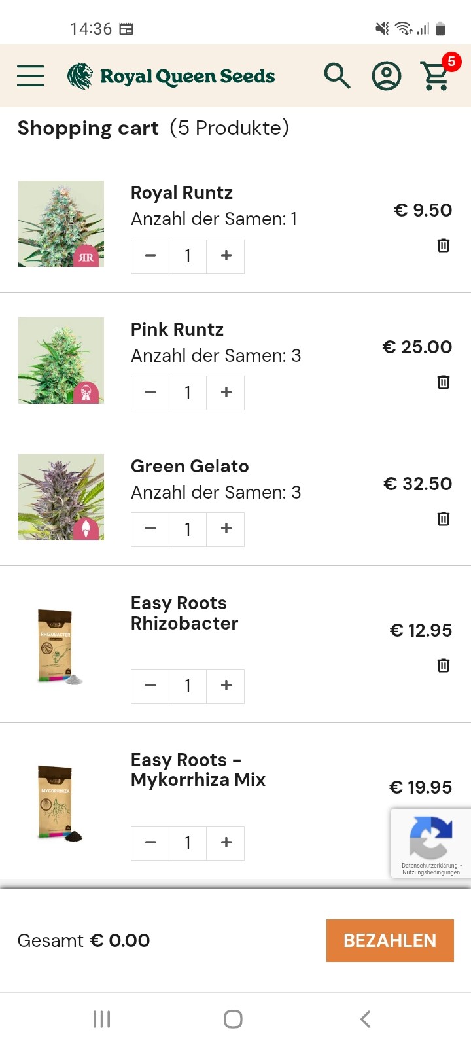Viewport: 471px width, 1047px height.
Task: Open the user account icon
Action: point(387,76)
